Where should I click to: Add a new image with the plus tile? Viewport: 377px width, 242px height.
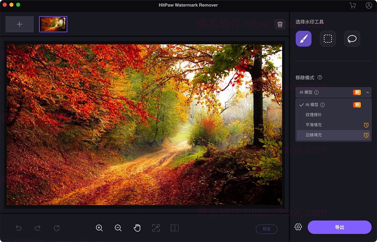click(19, 24)
